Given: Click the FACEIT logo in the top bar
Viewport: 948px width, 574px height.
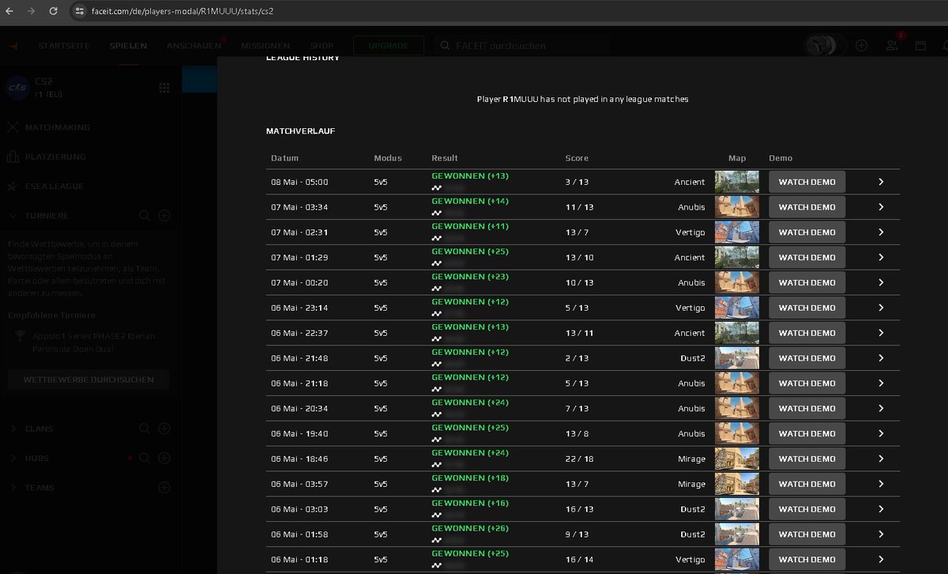Looking at the screenshot, I should point(13,45).
